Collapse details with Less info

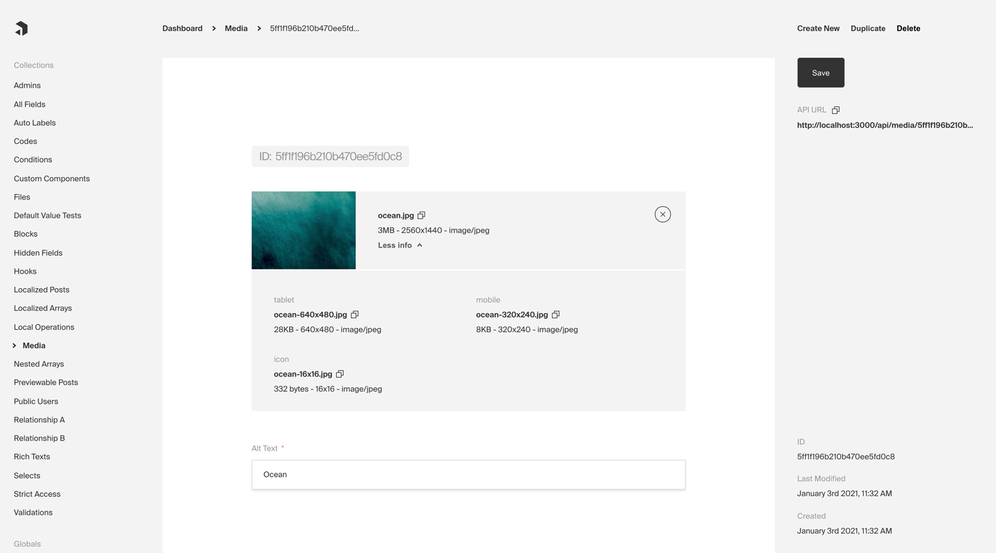400,245
